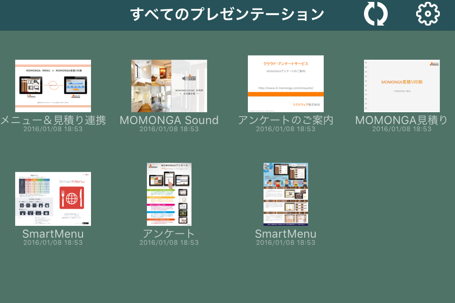
Task: Select the アンケート title label
Action: click(x=169, y=234)
